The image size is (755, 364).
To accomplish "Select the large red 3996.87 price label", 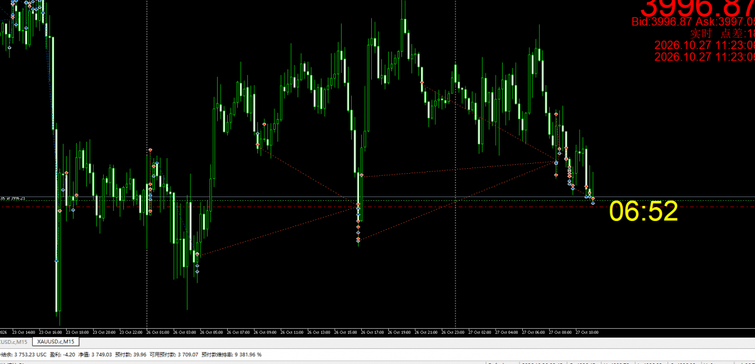I will [697, 8].
